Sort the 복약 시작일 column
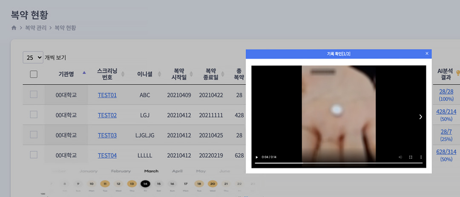Screen dimensions: 460x197 point(191,74)
